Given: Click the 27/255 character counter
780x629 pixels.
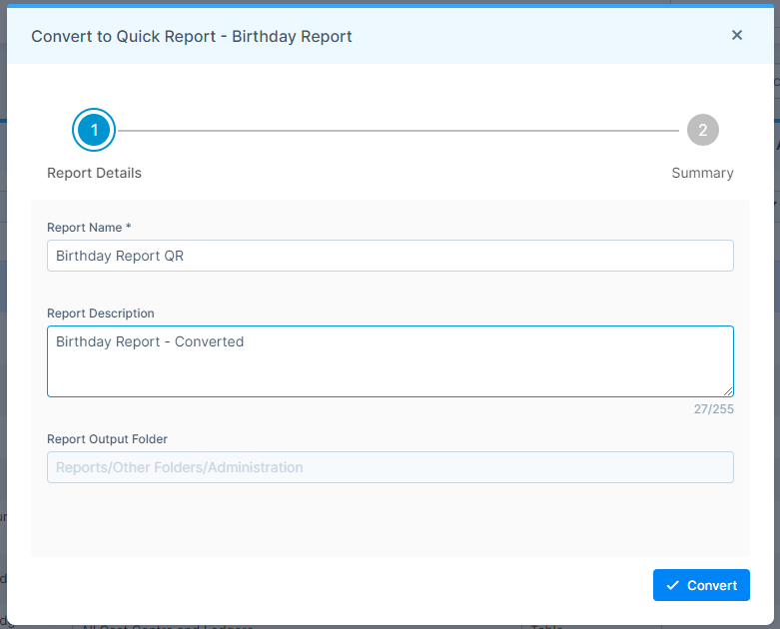Looking at the screenshot, I should tap(713, 409).
